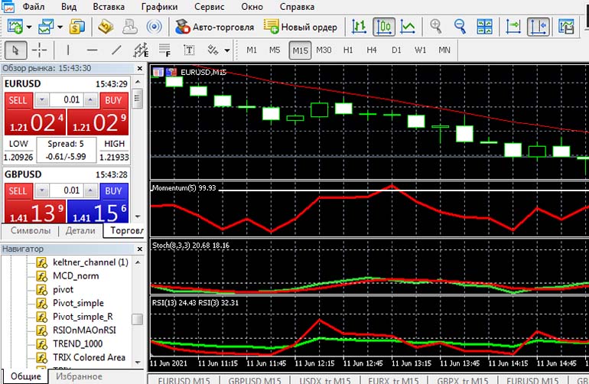Expand the arrows objects dropdown
This screenshot has width=589, height=384.
click(x=227, y=50)
